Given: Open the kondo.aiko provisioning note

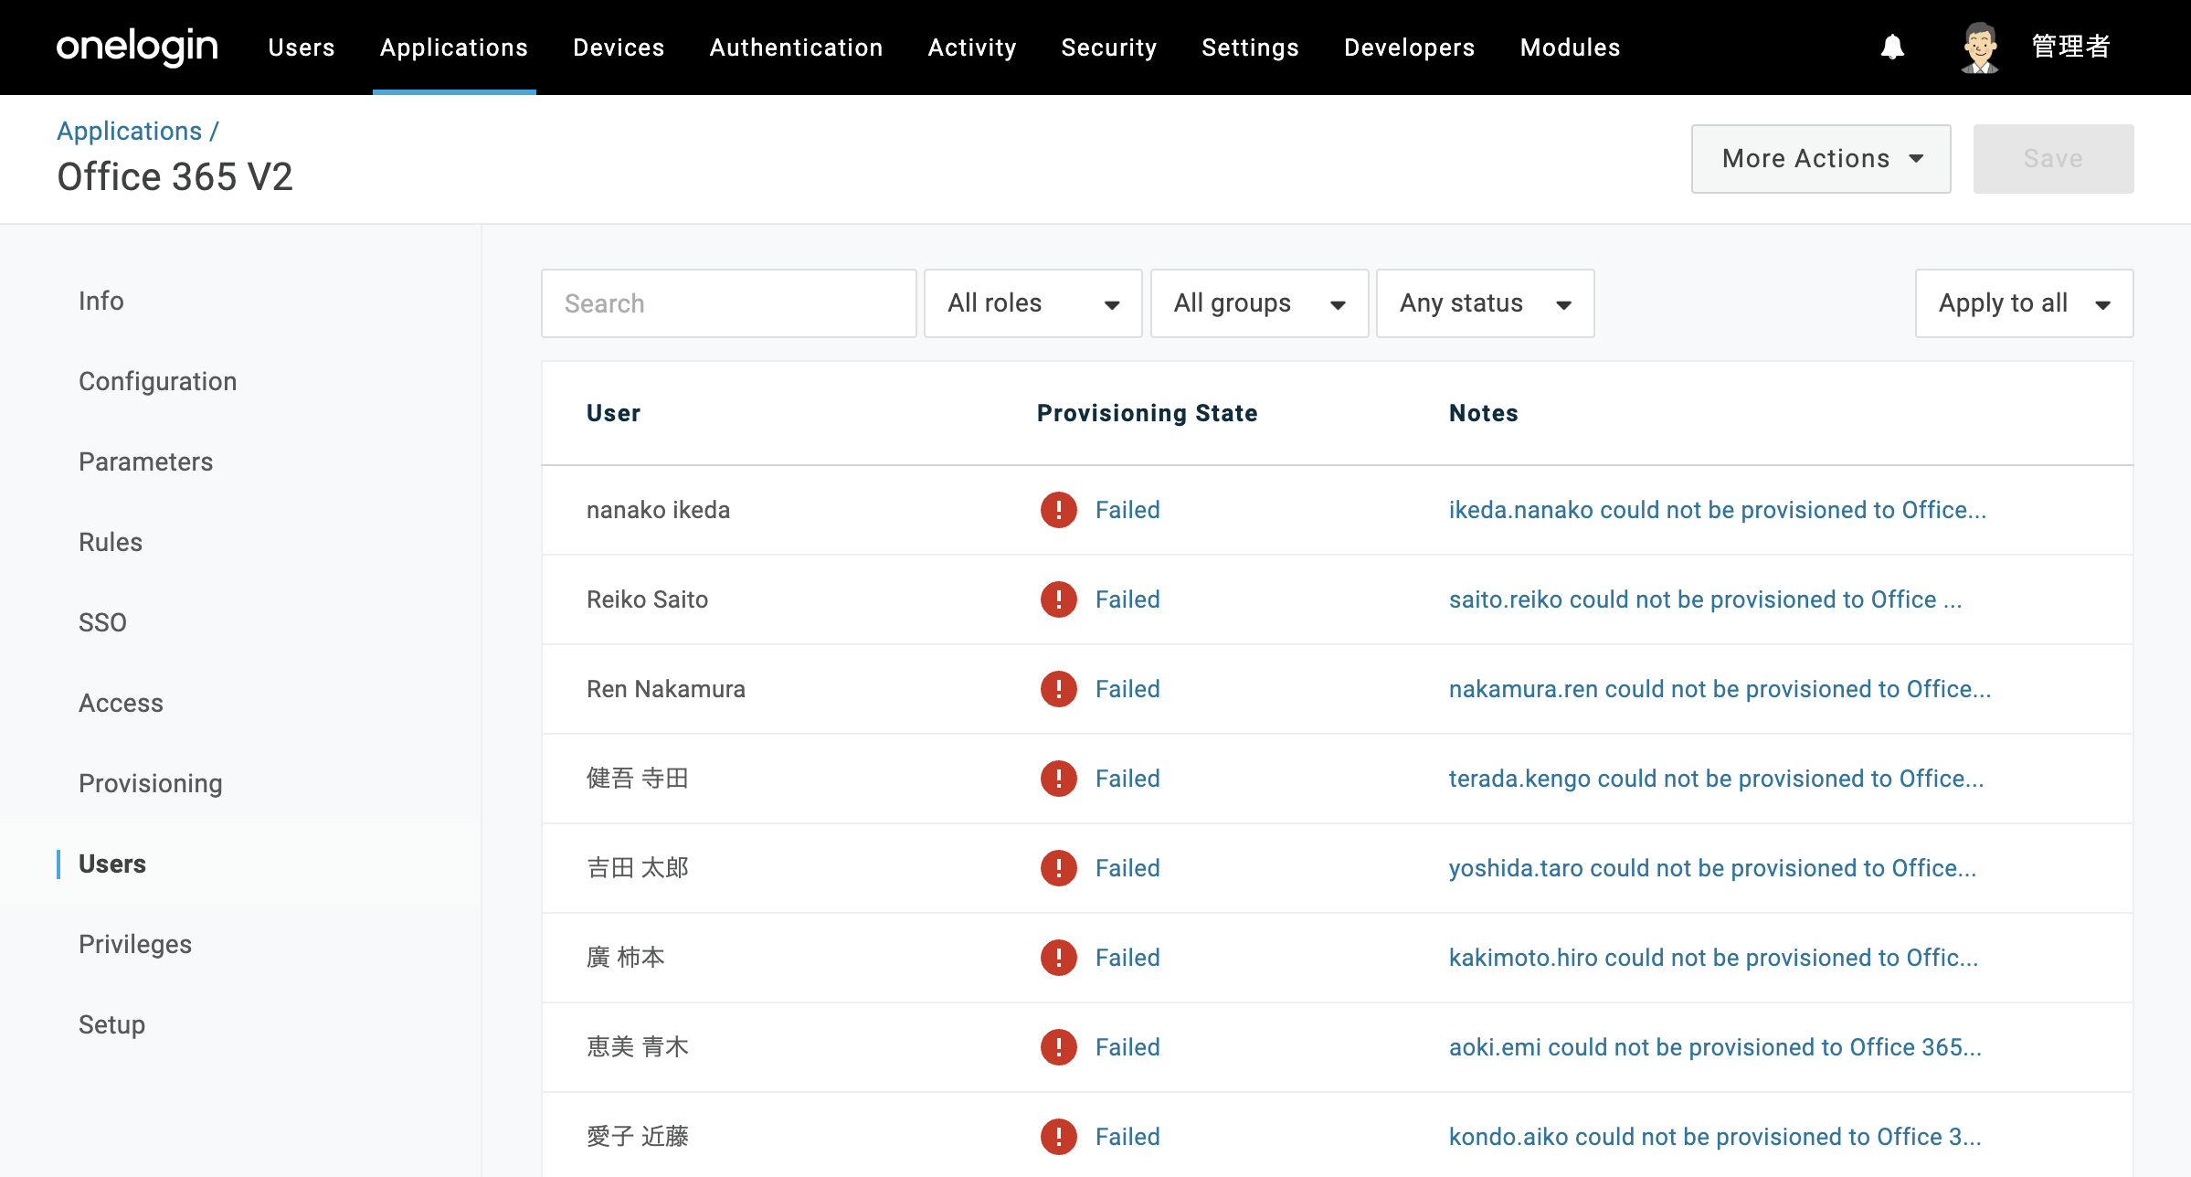Looking at the screenshot, I should click(x=1716, y=1137).
